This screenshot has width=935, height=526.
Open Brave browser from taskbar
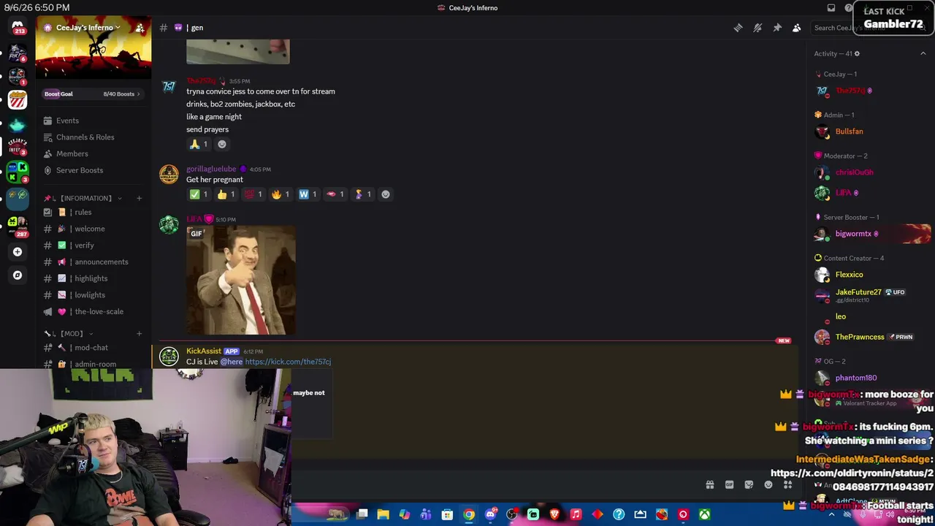coord(554,515)
